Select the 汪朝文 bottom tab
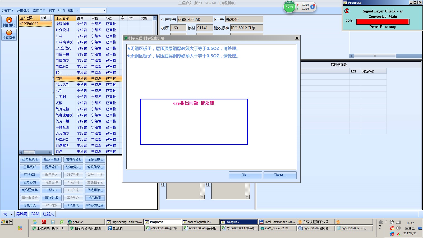This screenshot has height=238, width=423. (x=48, y=214)
